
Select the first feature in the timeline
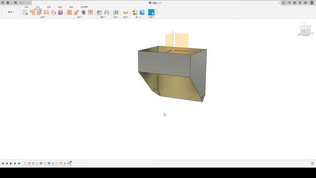pos(25,164)
